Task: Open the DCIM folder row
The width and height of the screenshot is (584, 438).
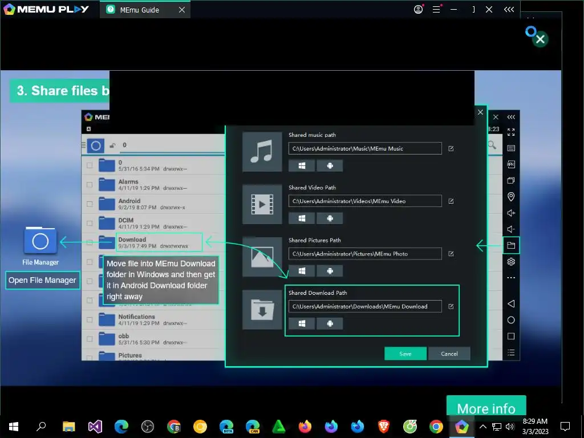Action: tap(153, 223)
